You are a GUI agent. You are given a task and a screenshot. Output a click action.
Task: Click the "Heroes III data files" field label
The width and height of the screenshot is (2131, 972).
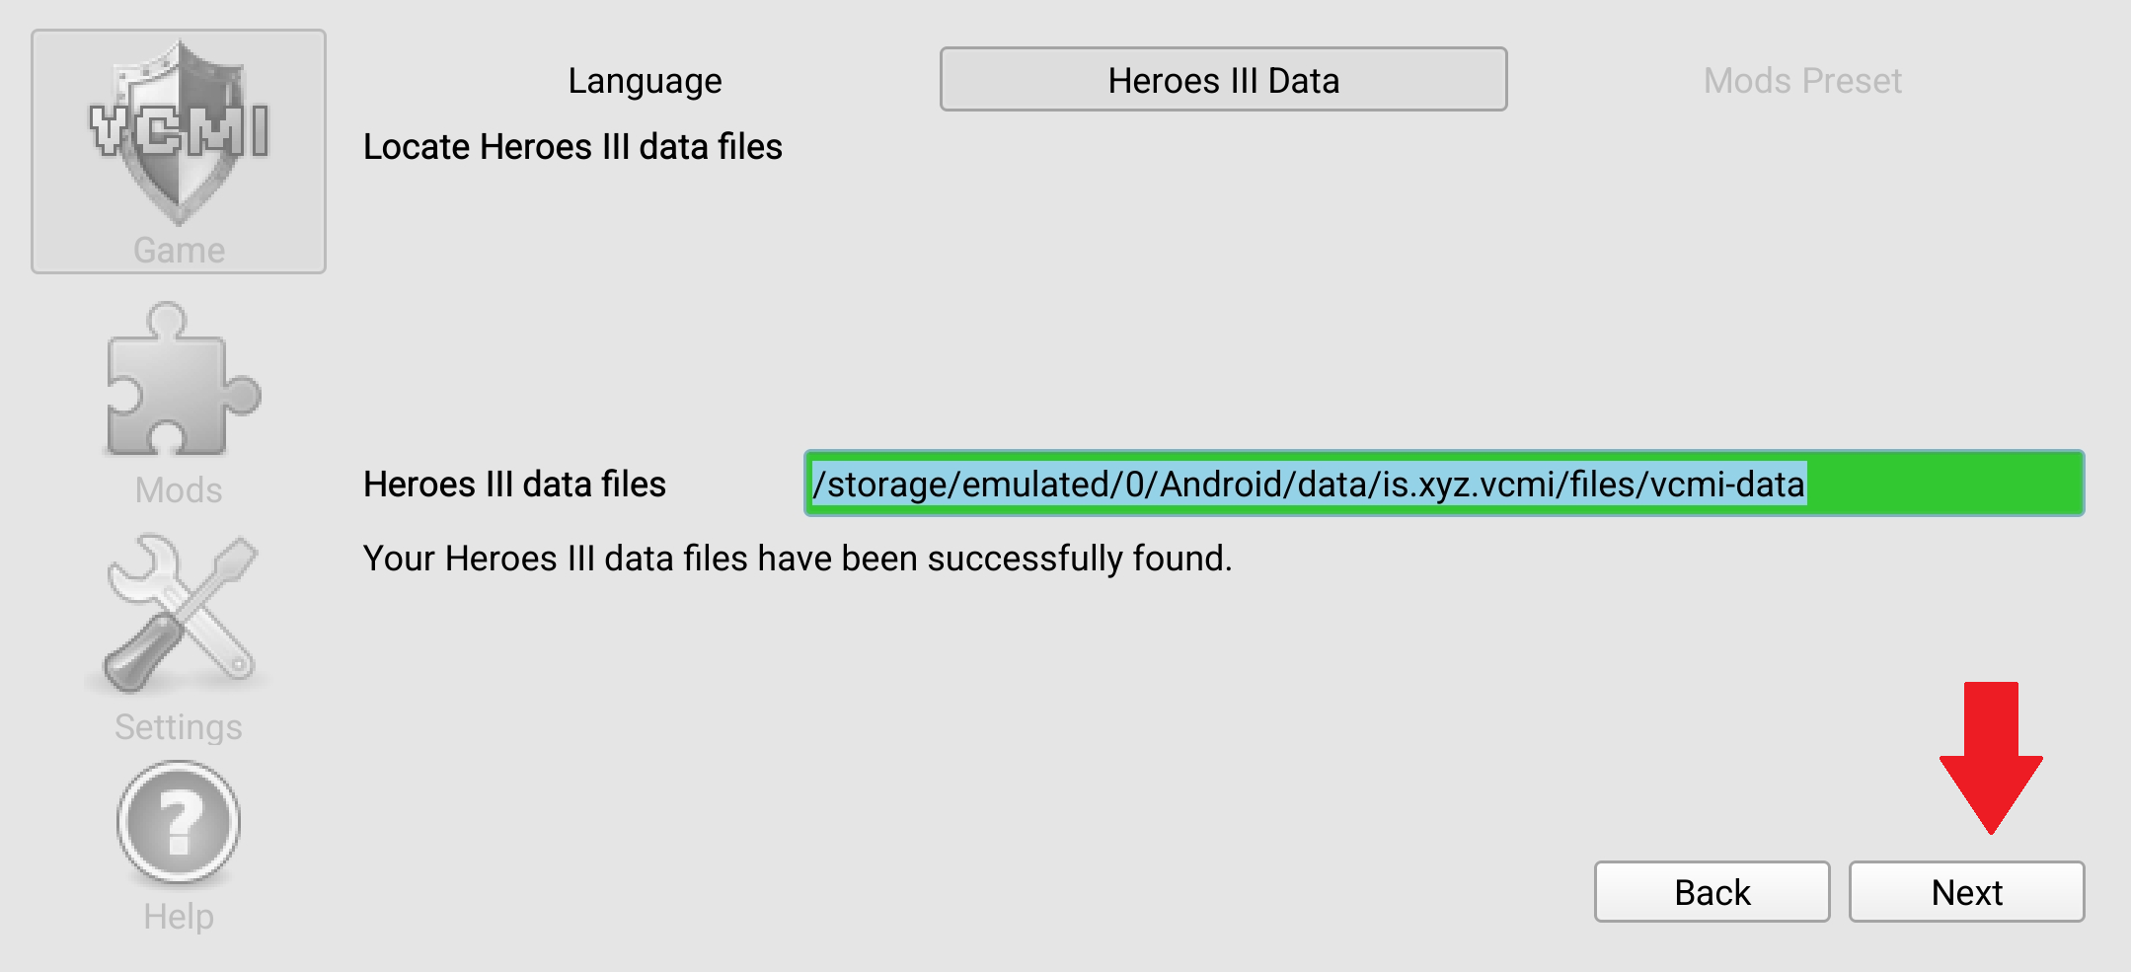pyautogui.click(x=514, y=485)
